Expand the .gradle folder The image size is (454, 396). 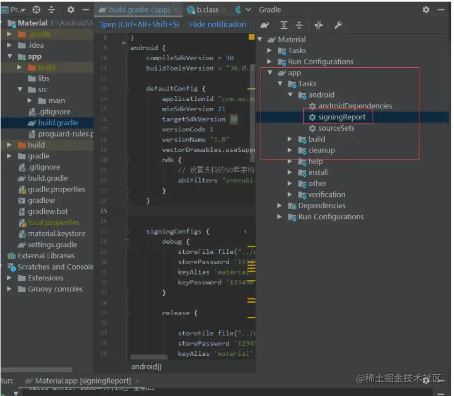[9, 34]
